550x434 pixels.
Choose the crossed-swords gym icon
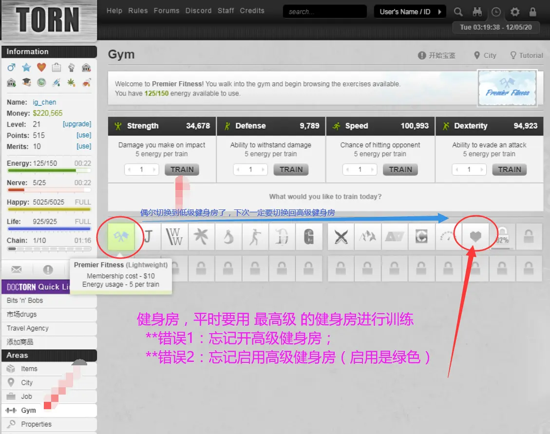[x=341, y=237]
